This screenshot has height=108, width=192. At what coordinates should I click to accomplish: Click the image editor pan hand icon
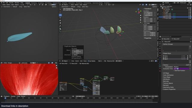pyautogui.click(x=56, y=68)
